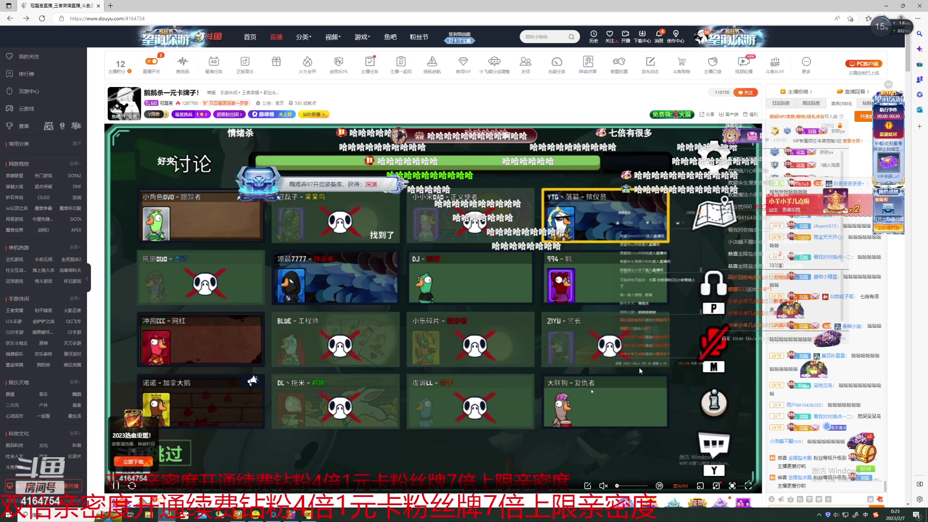Open chat emoji picker
The width and height of the screenshot is (928, 522).
(771, 499)
